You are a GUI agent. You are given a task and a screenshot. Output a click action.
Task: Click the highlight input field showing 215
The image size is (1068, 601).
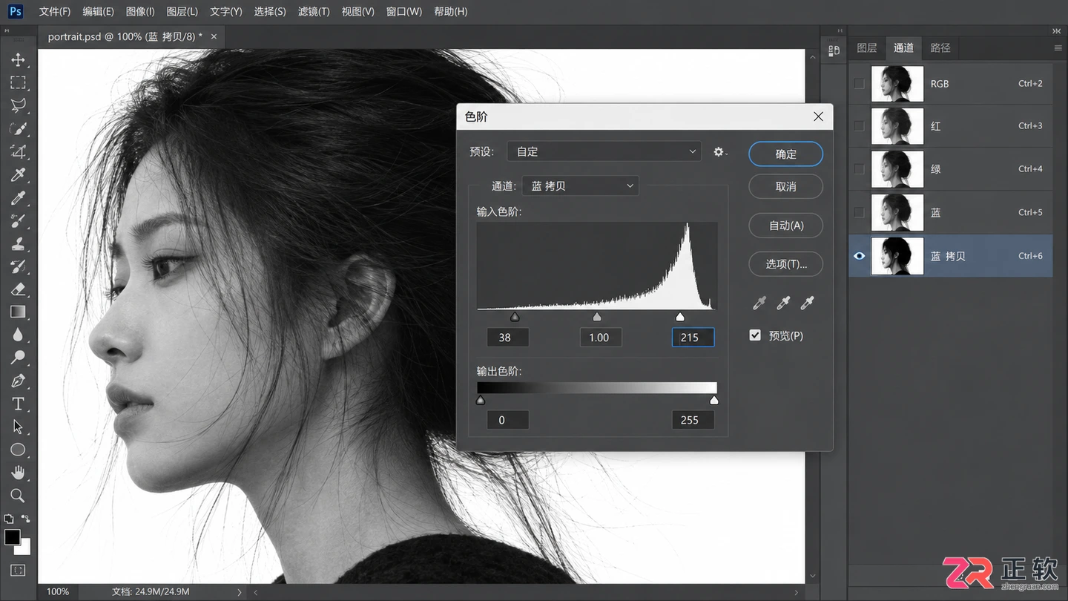tap(693, 338)
